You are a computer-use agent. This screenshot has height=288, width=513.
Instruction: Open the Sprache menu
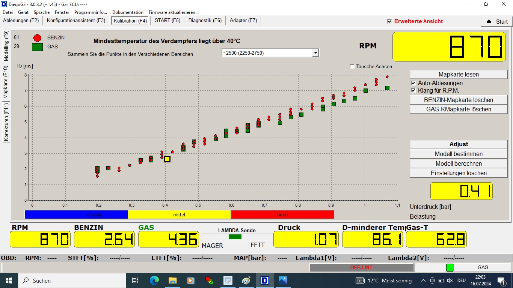point(42,12)
